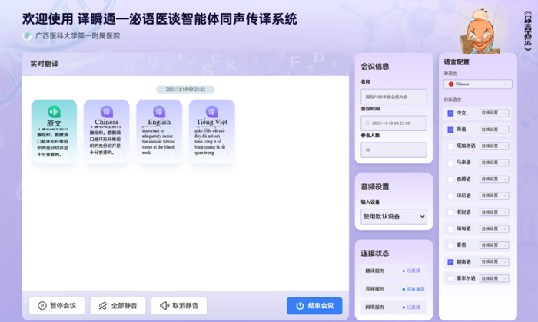Open audio settings dropdown for 缅甸语
This screenshot has width=538, height=322.
click(x=494, y=229)
